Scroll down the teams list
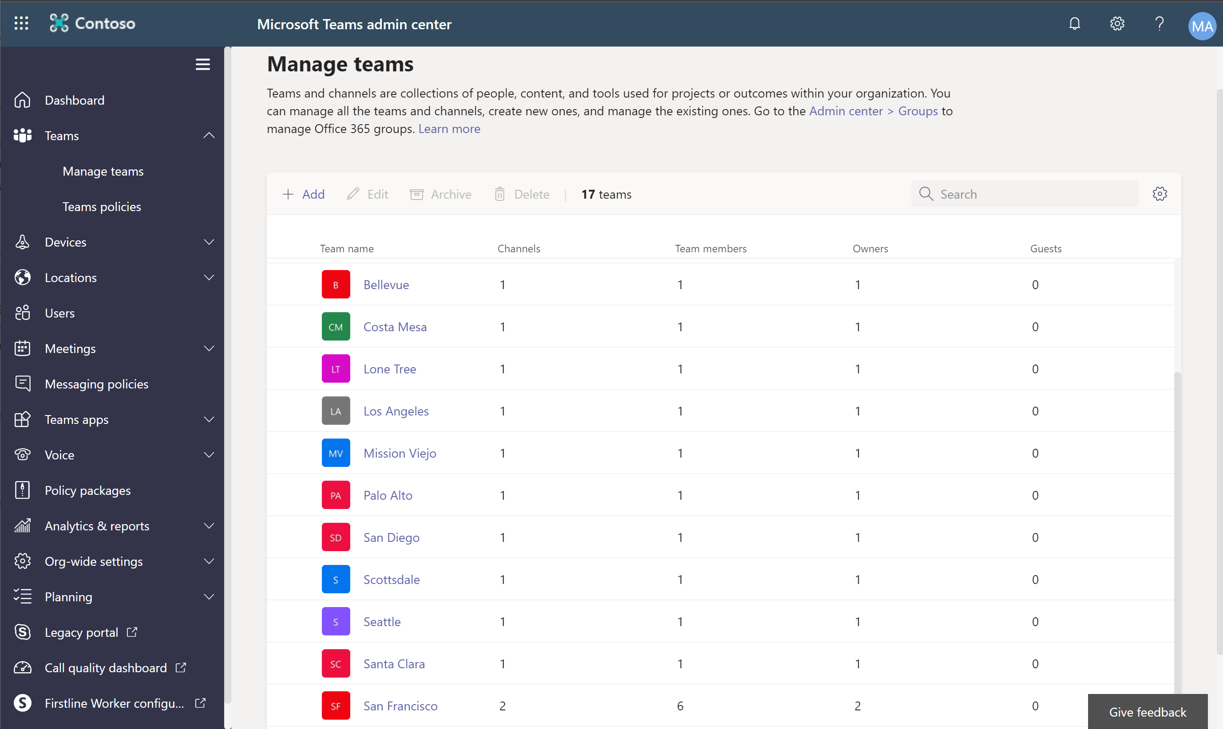 tap(1177, 607)
